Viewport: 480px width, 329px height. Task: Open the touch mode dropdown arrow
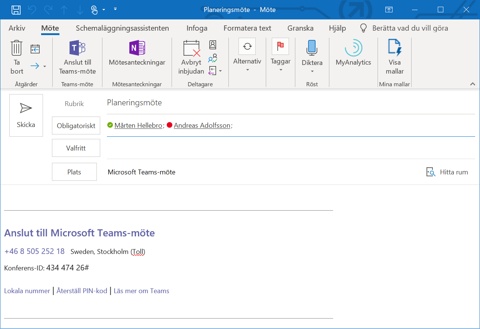tap(104, 9)
